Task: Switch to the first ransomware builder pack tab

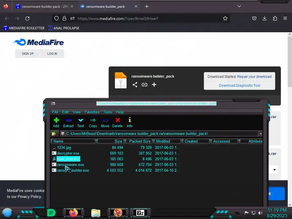Action: (44, 7)
